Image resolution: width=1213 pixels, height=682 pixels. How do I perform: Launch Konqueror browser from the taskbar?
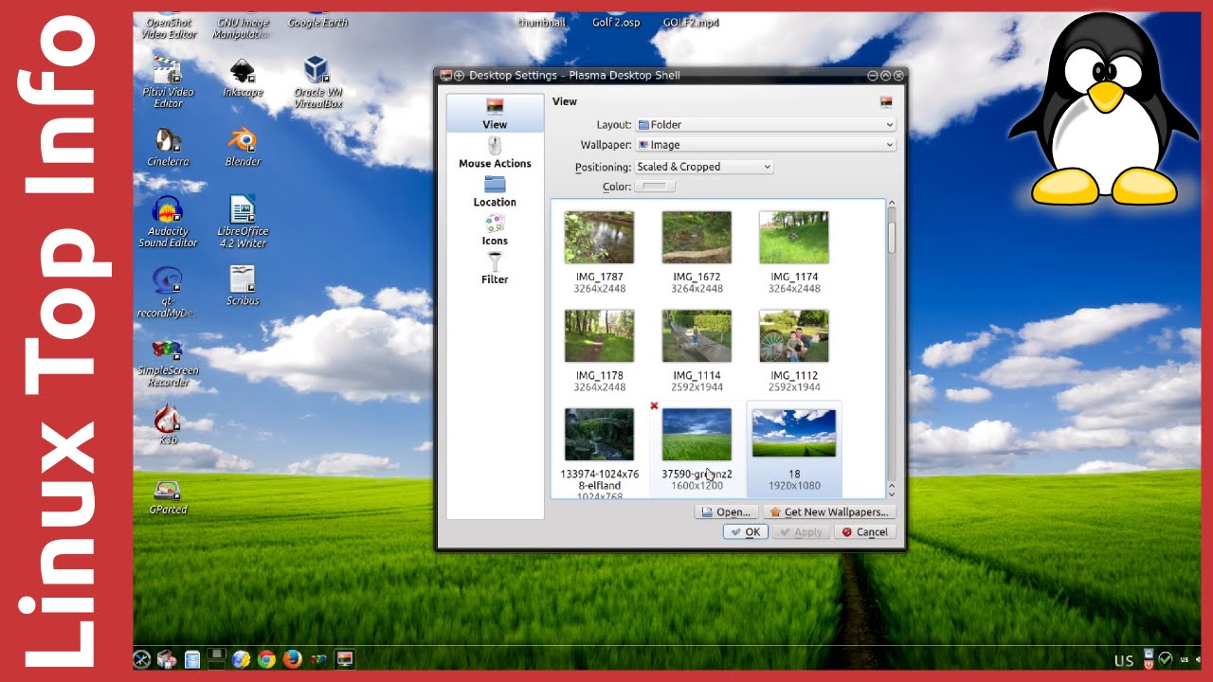(241, 659)
